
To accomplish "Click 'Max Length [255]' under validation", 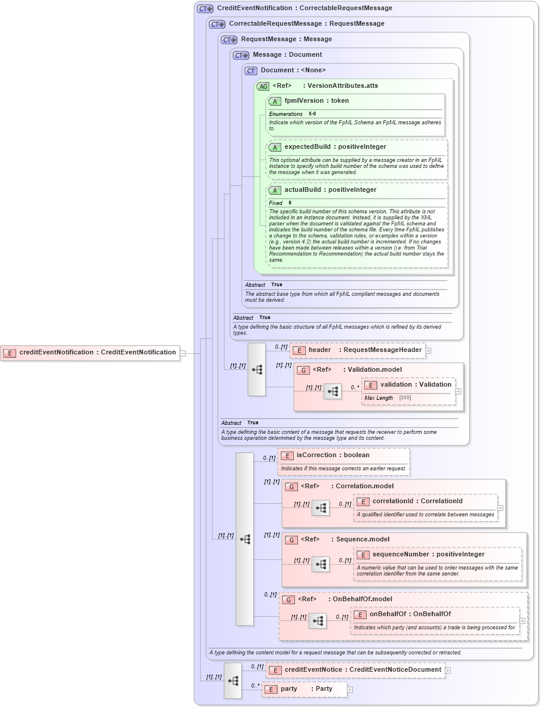I will pos(388,397).
